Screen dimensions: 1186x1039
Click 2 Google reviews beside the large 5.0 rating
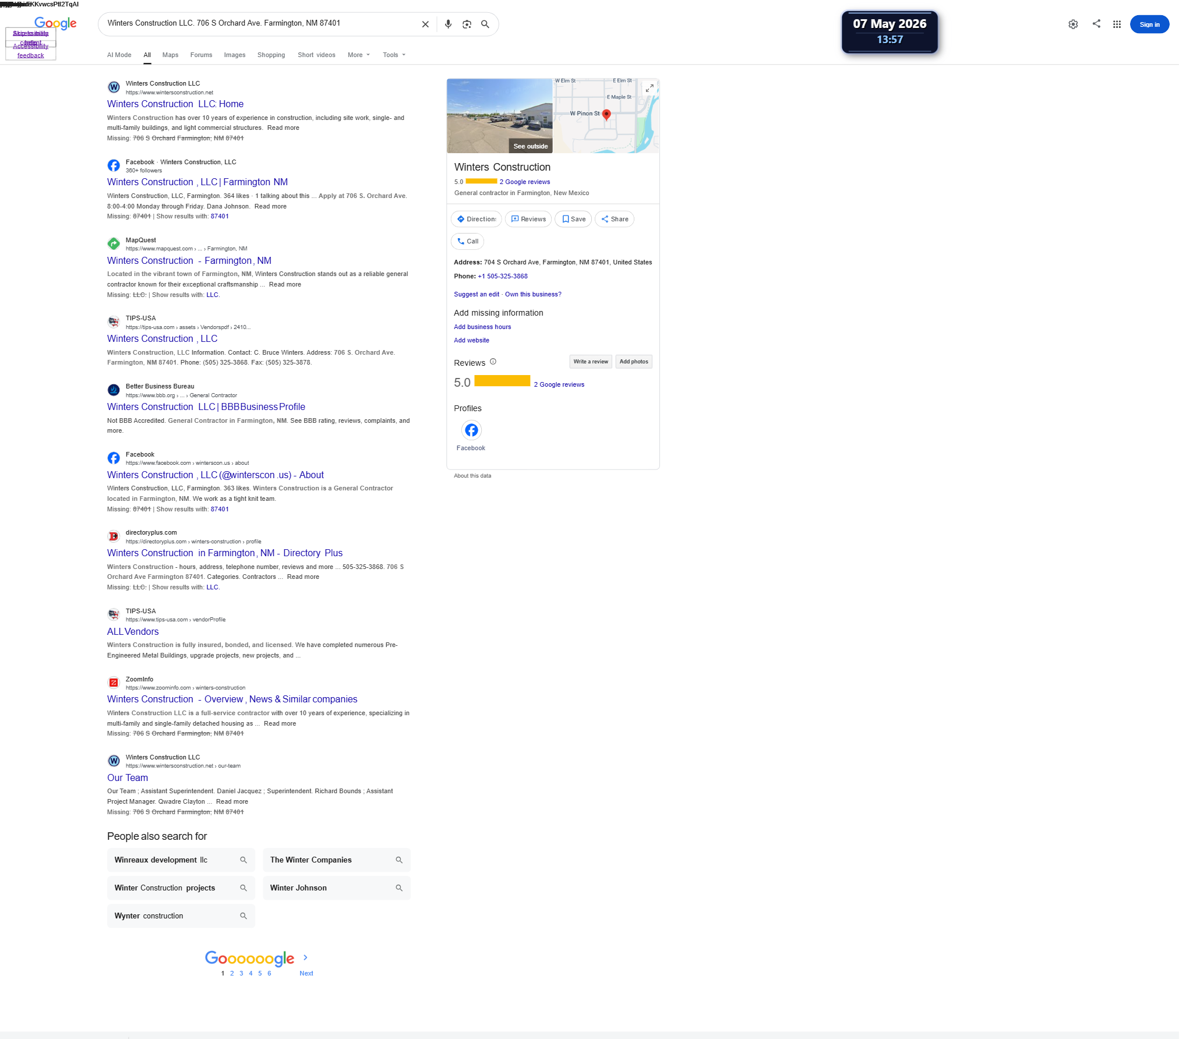point(559,385)
